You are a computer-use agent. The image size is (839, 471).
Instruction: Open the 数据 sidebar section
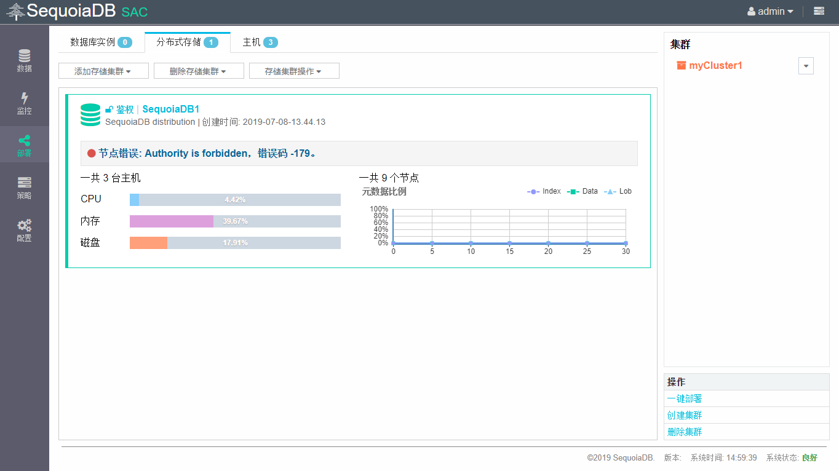(x=25, y=60)
